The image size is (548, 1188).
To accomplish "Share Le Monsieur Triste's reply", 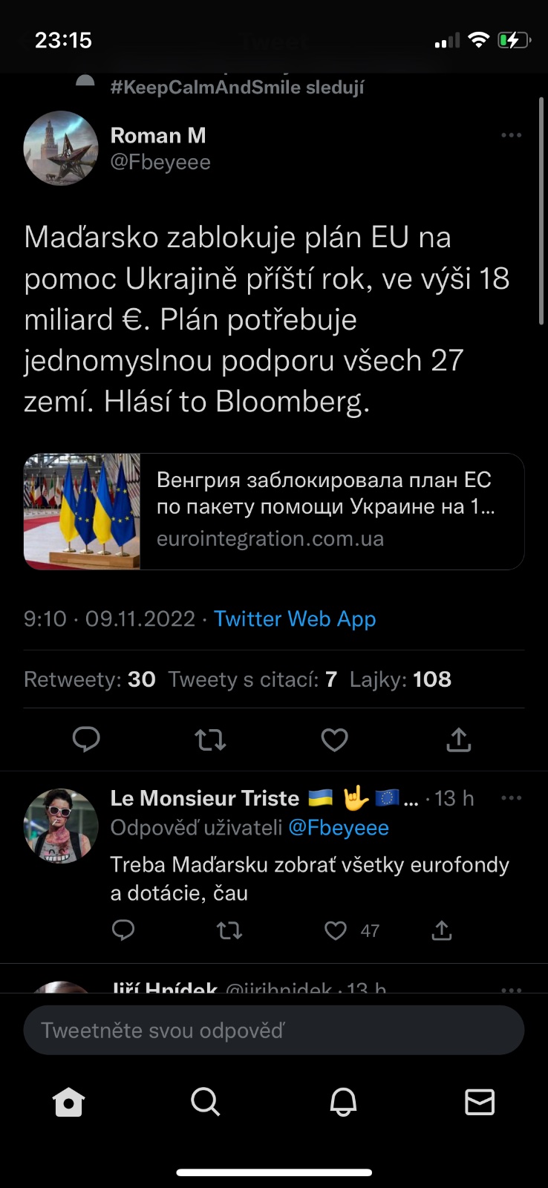I will coord(442,930).
